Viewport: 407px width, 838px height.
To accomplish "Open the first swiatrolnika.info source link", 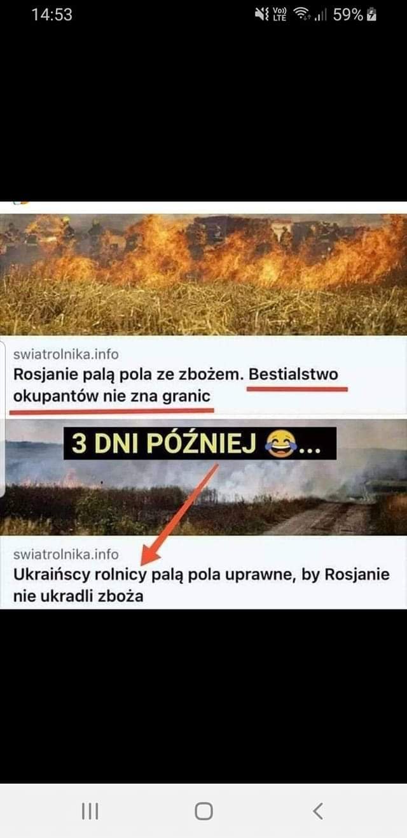I will coord(66,354).
